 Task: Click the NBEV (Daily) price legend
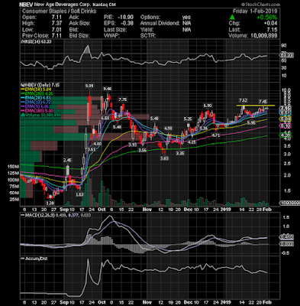click(x=40, y=85)
